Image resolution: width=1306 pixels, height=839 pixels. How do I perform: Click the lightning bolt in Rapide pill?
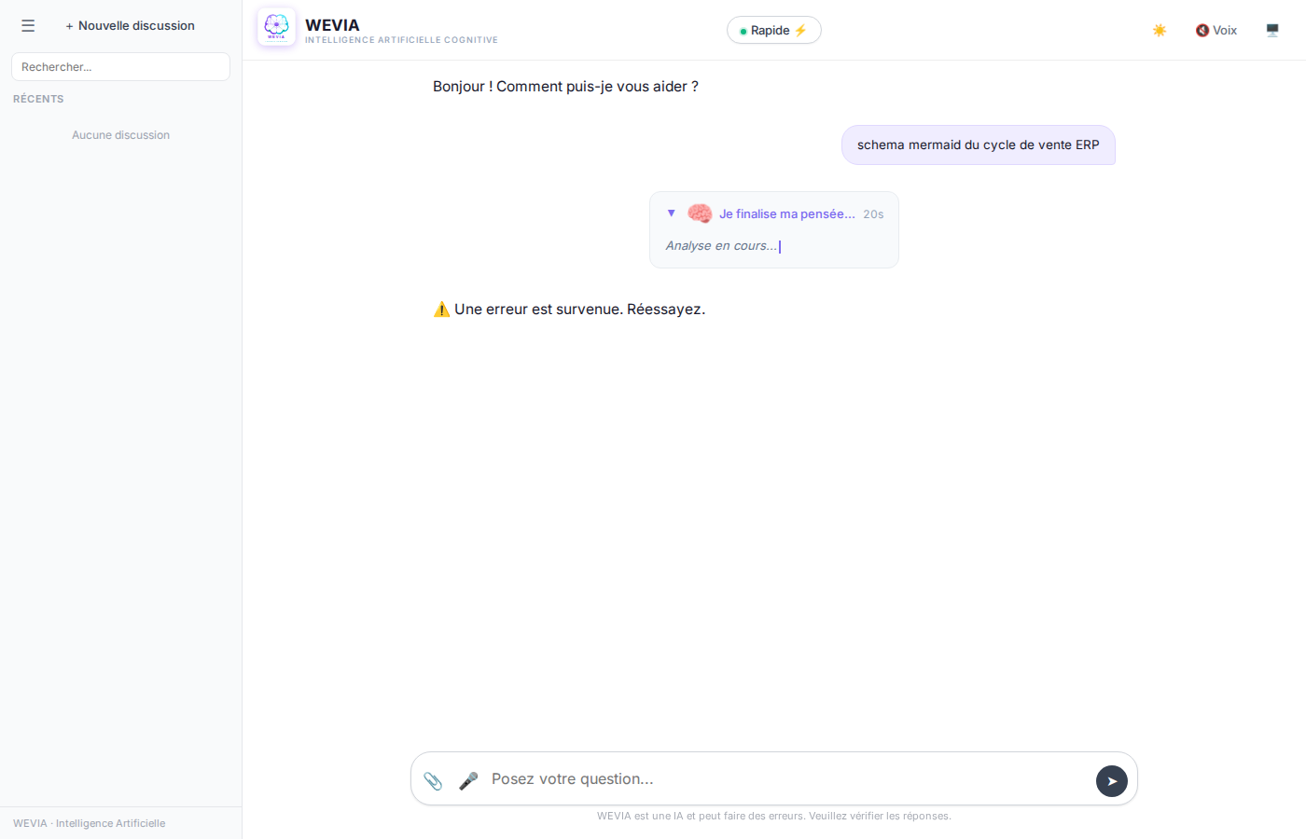tap(800, 31)
